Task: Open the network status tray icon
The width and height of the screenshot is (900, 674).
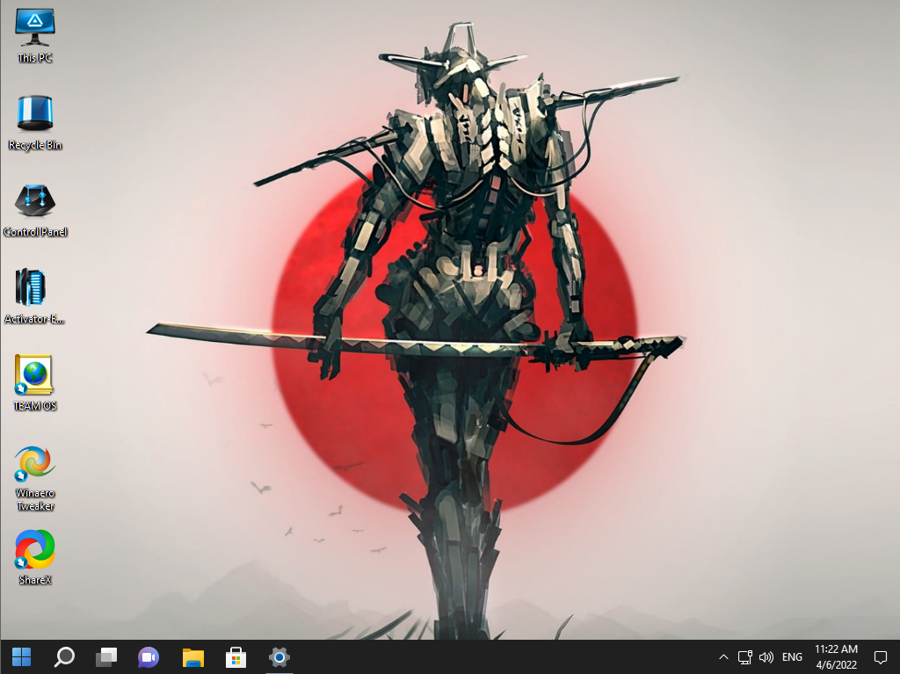Action: pyautogui.click(x=745, y=656)
